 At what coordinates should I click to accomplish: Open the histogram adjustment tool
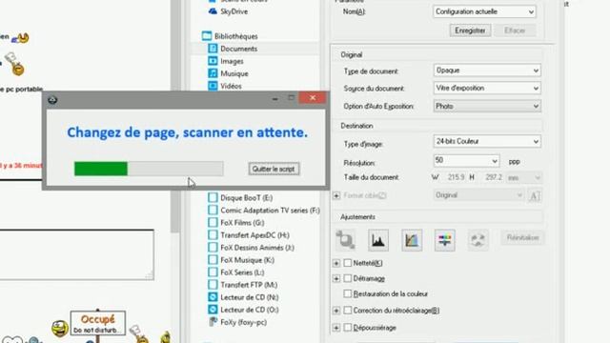coord(378,239)
